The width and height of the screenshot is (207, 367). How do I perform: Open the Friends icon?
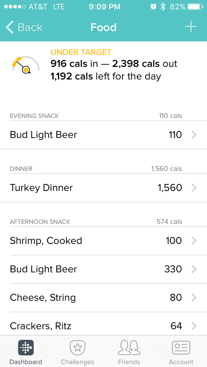129,348
